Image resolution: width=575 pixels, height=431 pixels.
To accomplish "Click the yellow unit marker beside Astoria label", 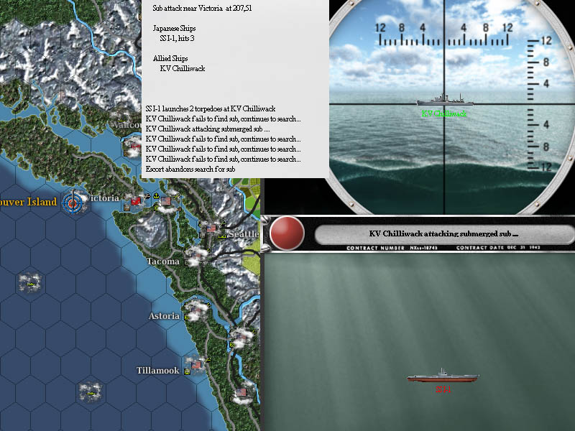I will (x=187, y=318).
